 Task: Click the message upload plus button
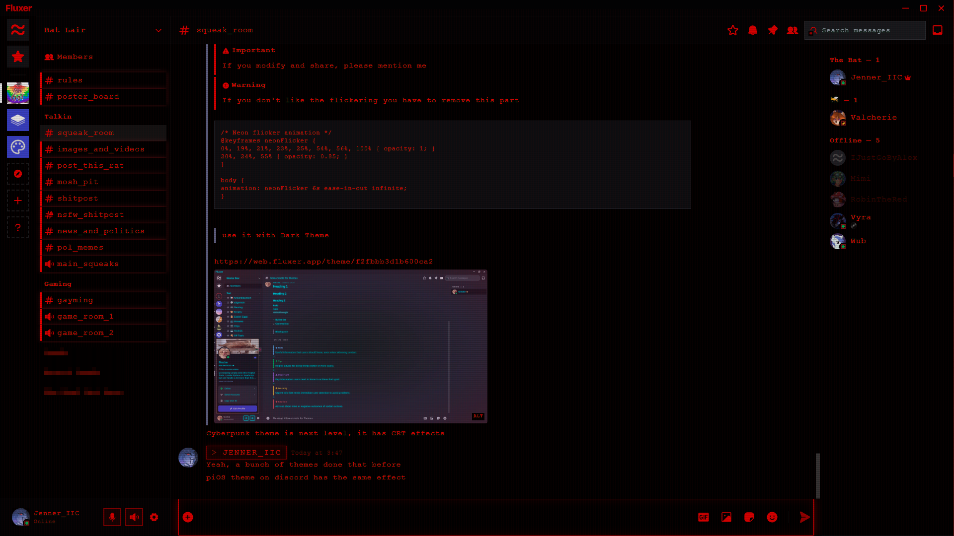tap(188, 517)
